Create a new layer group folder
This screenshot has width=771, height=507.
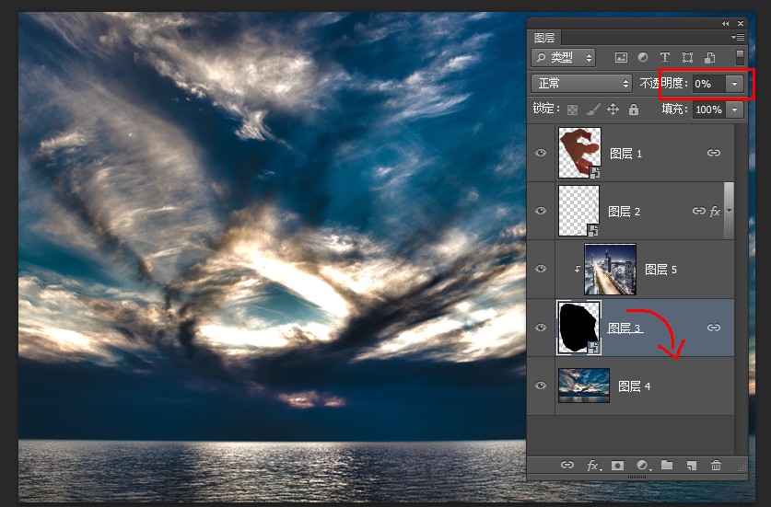point(667,465)
